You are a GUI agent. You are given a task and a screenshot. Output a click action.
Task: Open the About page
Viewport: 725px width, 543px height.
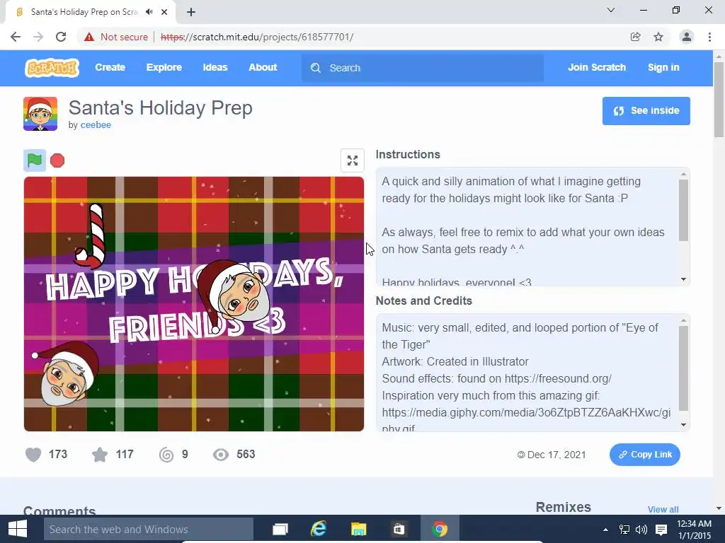[x=263, y=67]
